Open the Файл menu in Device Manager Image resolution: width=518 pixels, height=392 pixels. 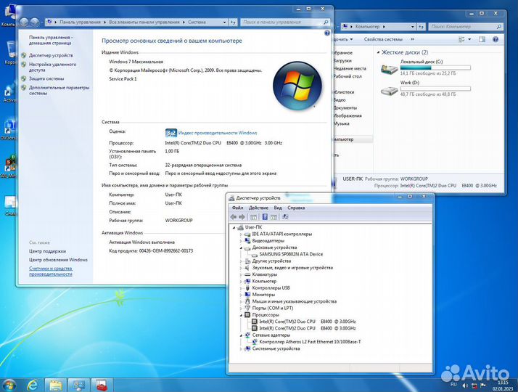tap(237, 208)
